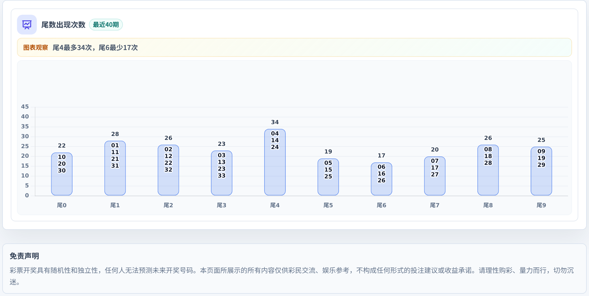
Task: Click the value label 28 above 尾1
Action: click(x=115, y=134)
